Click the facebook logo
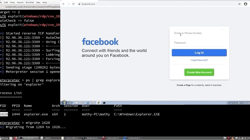250x140 pixels. click(100, 42)
